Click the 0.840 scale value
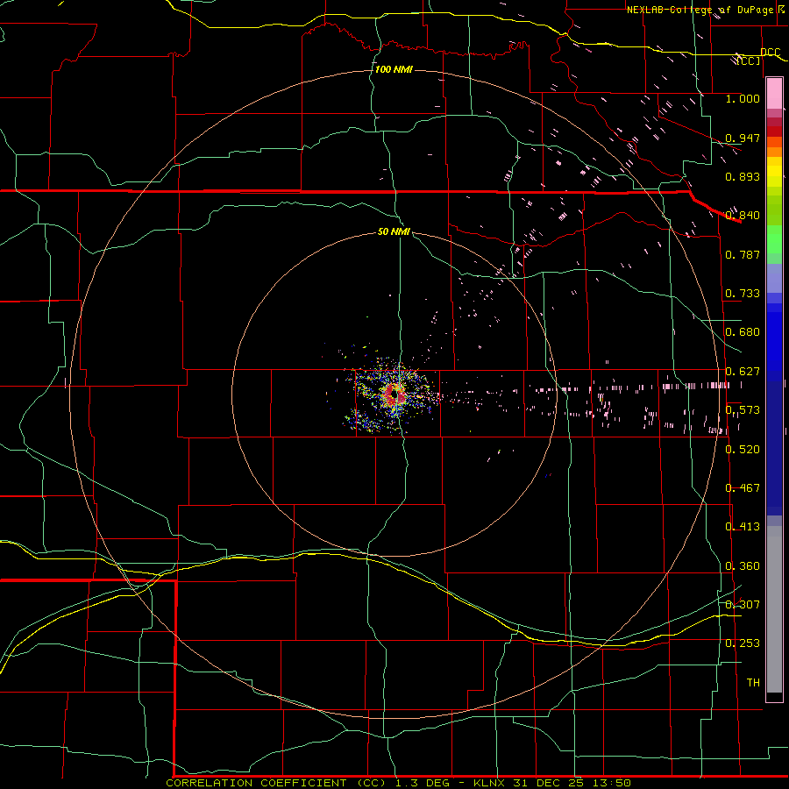 coord(743,216)
